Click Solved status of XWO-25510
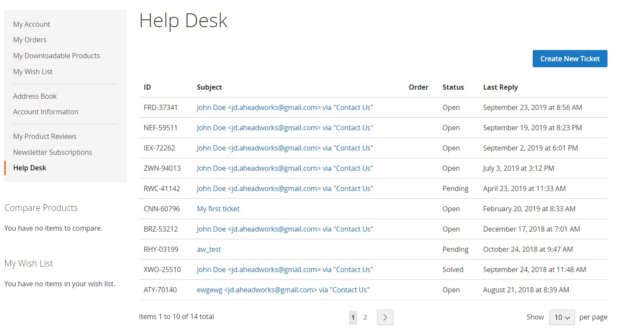This screenshot has height=332, width=617. tap(453, 269)
